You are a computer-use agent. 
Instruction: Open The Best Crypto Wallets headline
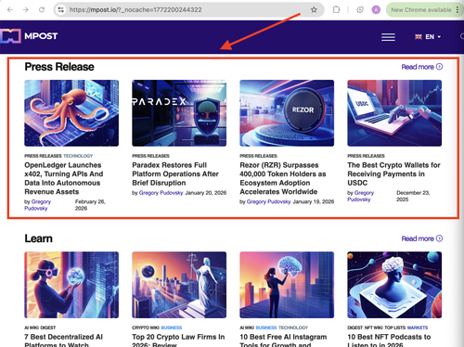coord(393,174)
